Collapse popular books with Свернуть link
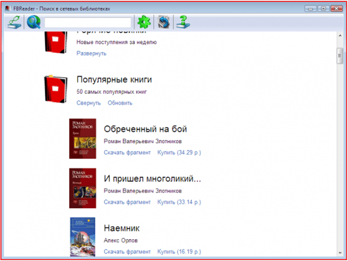 (x=88, y=103)
